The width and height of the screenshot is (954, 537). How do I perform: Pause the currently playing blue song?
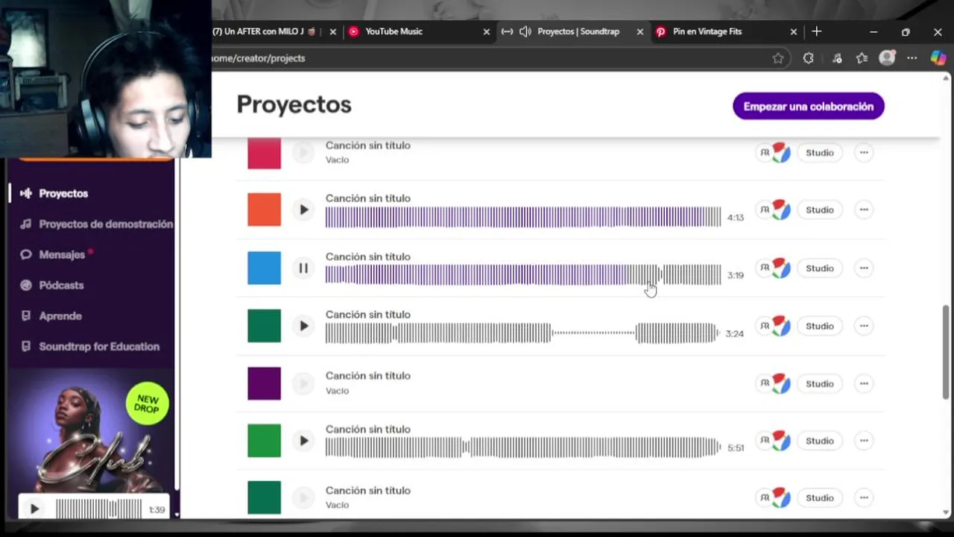[303, 268]
